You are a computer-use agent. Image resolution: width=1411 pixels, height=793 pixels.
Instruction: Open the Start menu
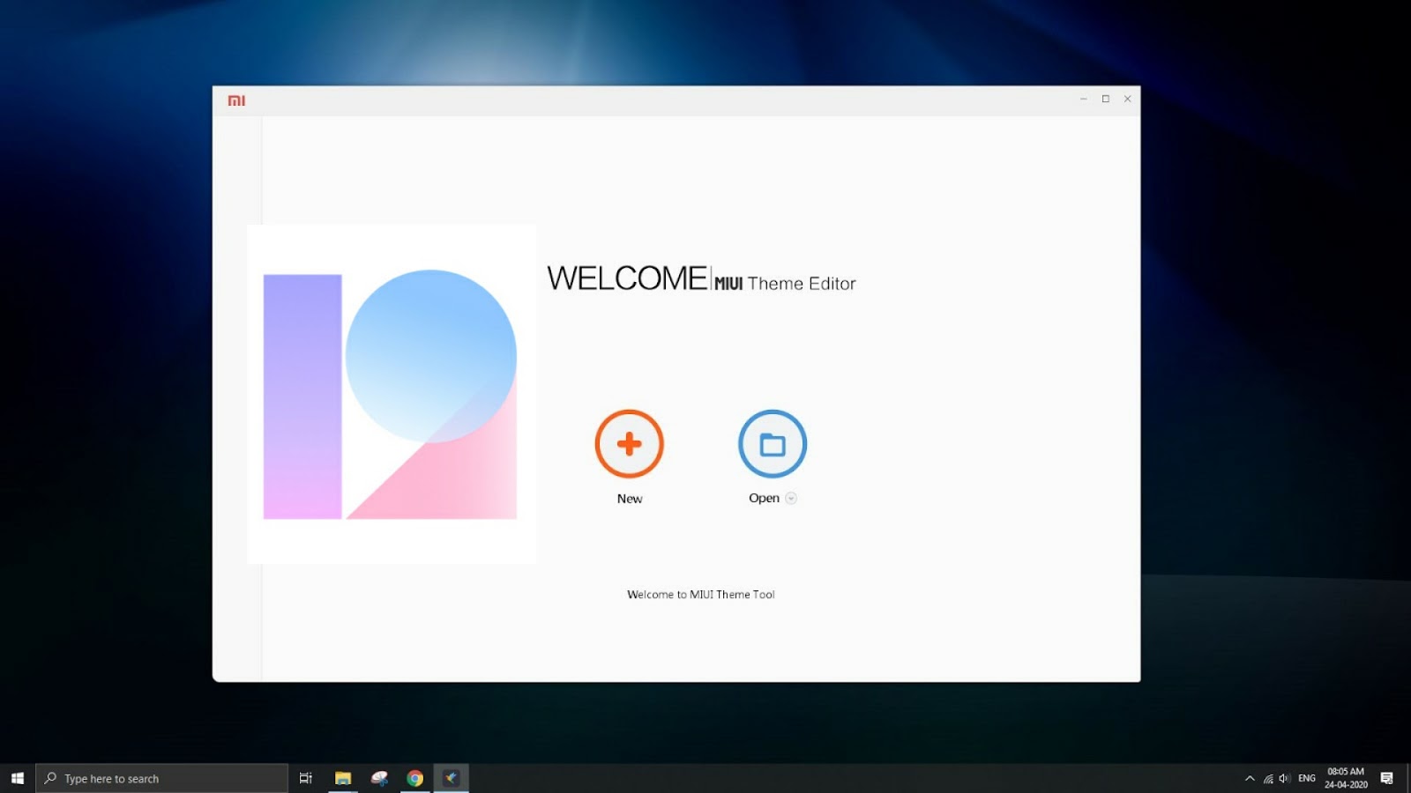[x=17, y=778]
